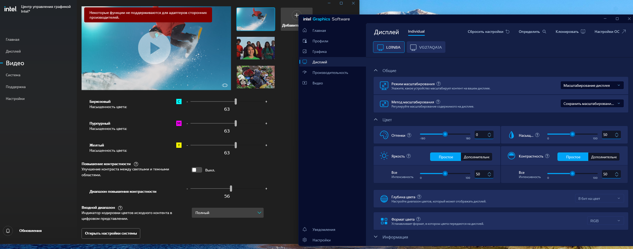
Task: Select Простое mode for Яркость
Action: tap(446, 157)
